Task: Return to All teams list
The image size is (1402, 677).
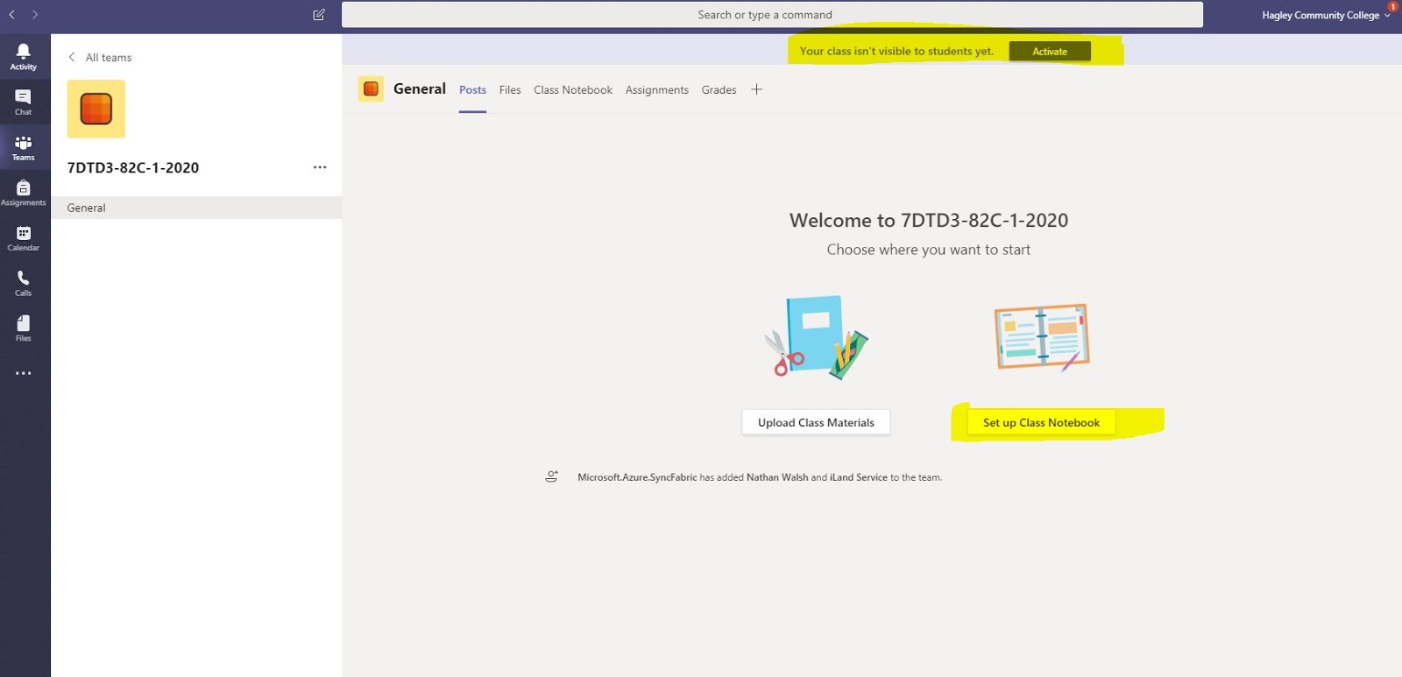Action: tap(100, 58)
